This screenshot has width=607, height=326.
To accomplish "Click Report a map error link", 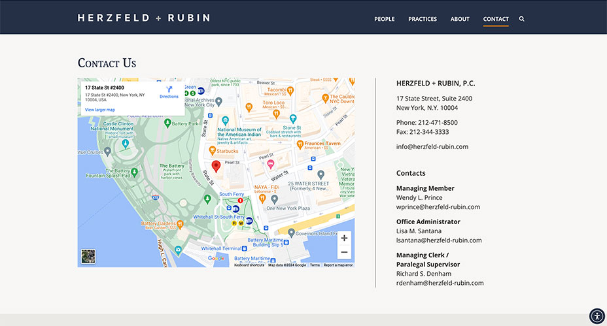I will (x=338, y=265).
